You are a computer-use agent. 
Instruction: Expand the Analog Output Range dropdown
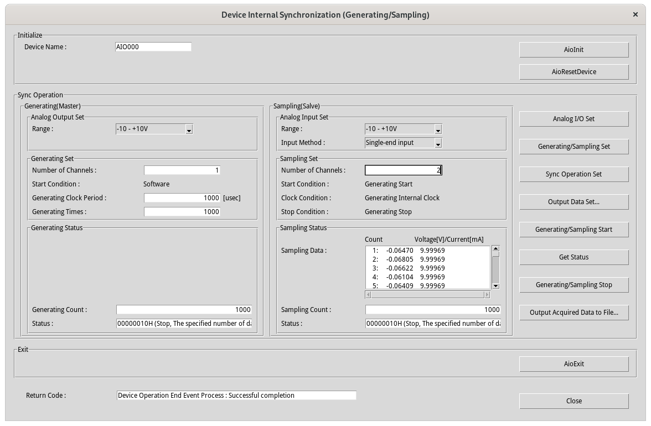click(x=189, y=129)
